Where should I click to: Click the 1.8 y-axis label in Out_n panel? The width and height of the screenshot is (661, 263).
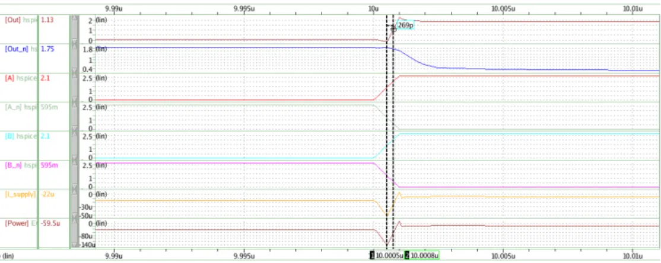point(88,49)
